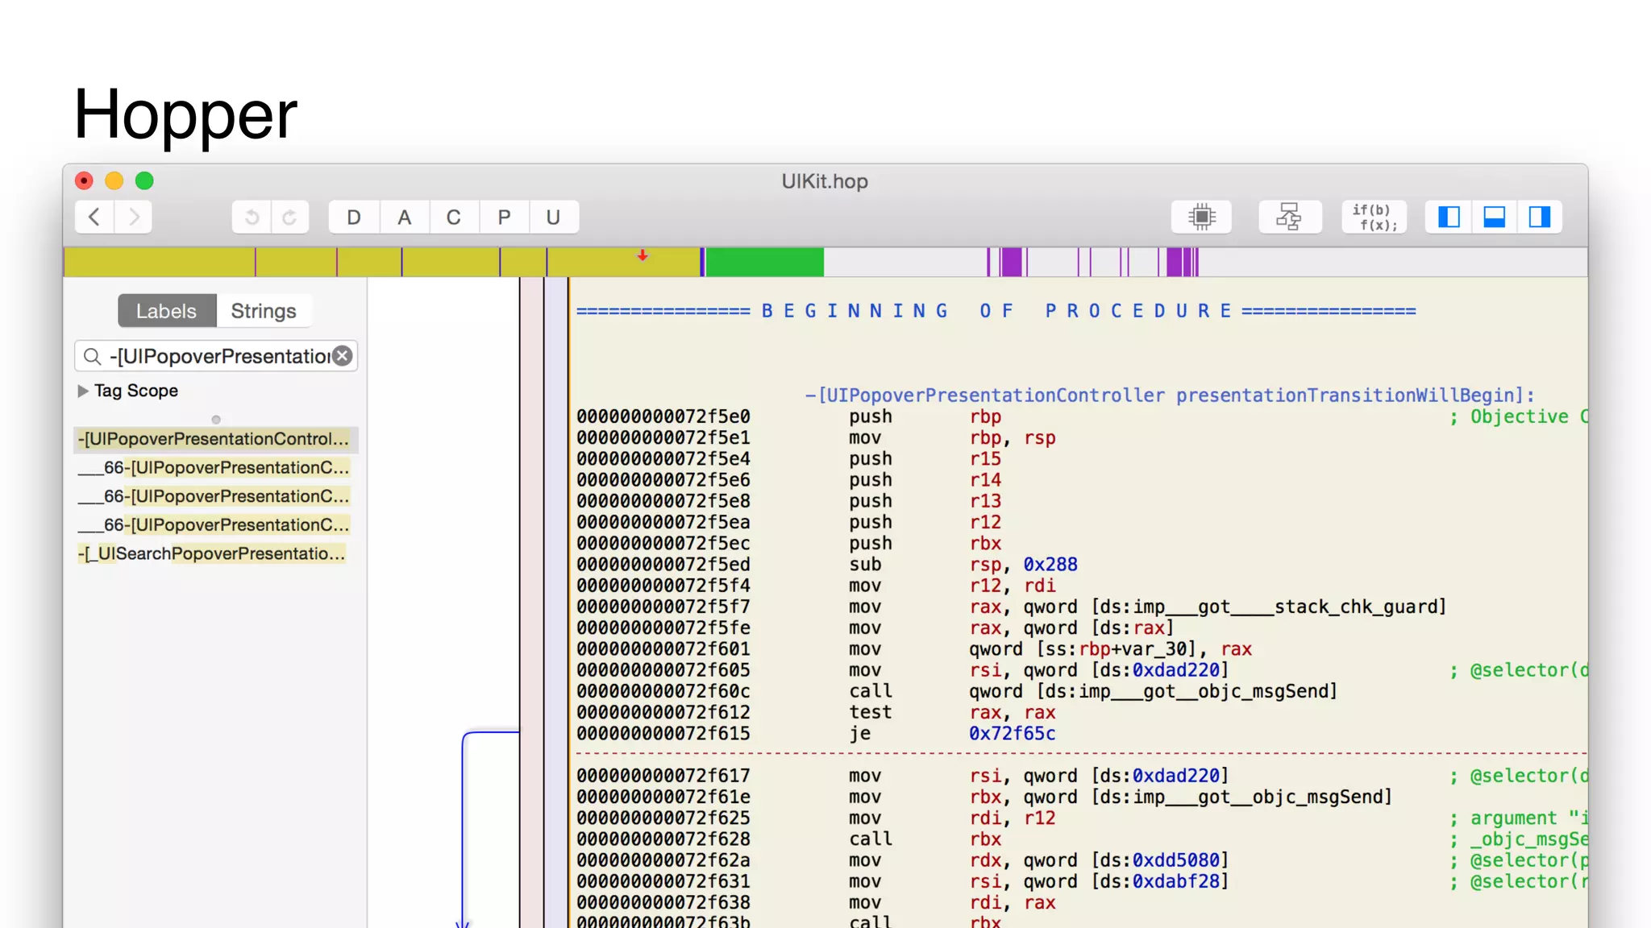Toggle the right inspector panel
This screenshot has height=928, width=1651.
point(1539,217)
